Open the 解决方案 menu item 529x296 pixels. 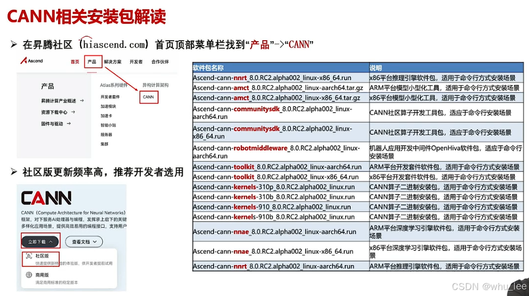coord(113,62)
